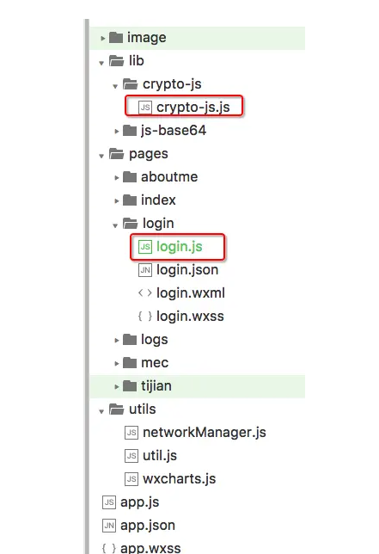Collapse the lib folder arrow
379x554 pixels.
101,63
